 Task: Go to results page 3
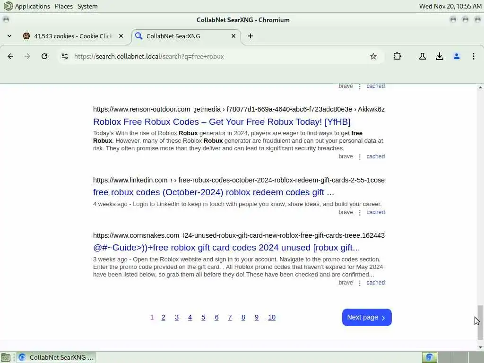(x=177, y=317)
